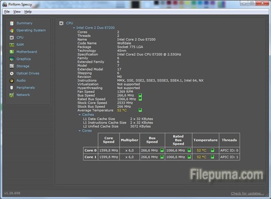This screenshot has width=271, height=199.
Task: Click the Hyperthreading Not supported value
Action: [128, 88]
